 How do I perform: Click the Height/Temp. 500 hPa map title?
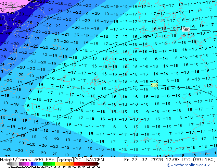pos(28,160)
